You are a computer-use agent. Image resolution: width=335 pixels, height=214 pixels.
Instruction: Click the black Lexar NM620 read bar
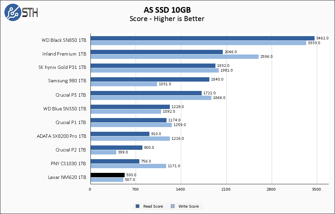click(108, 175)
